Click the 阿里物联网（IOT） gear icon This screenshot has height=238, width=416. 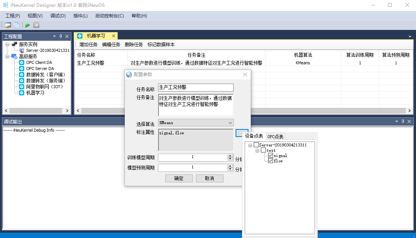coord(22,87)
